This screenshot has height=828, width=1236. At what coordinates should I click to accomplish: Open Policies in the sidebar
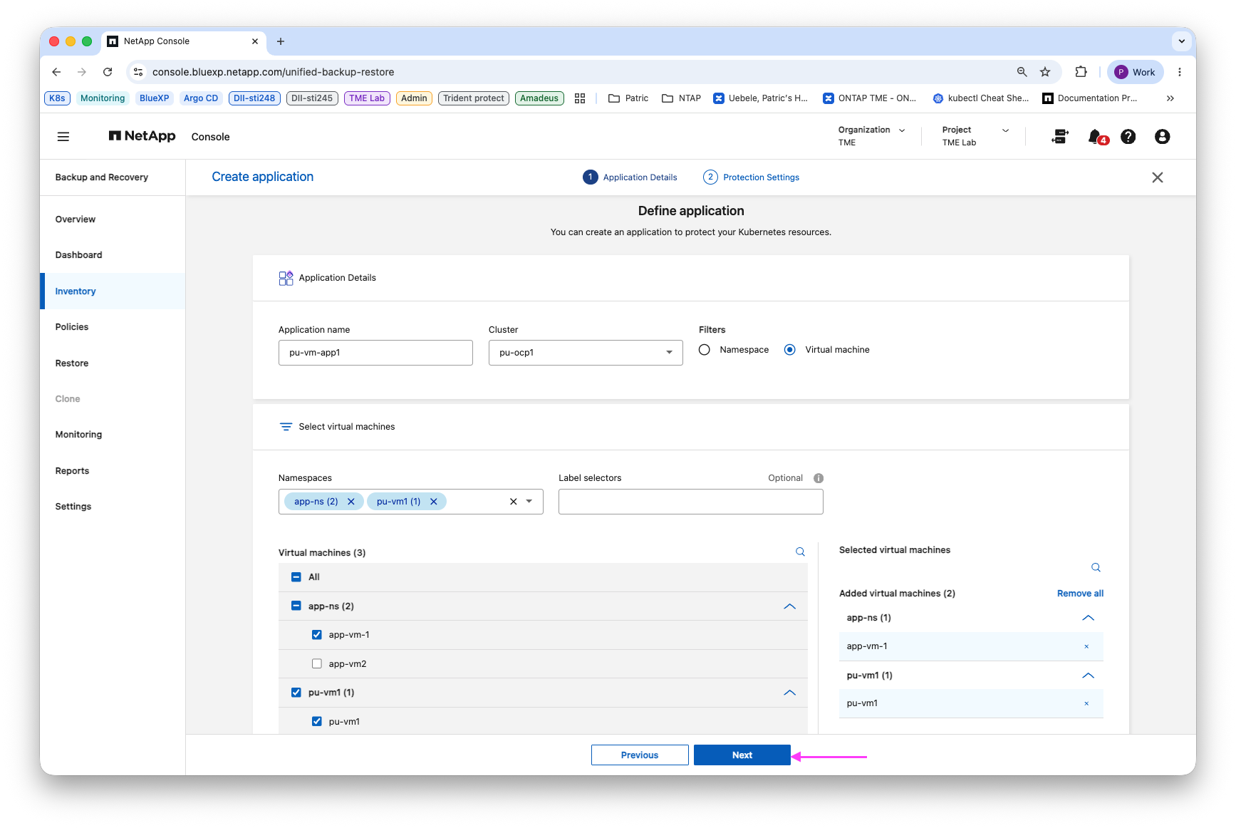pyautogui.click(x=72, y=327)
